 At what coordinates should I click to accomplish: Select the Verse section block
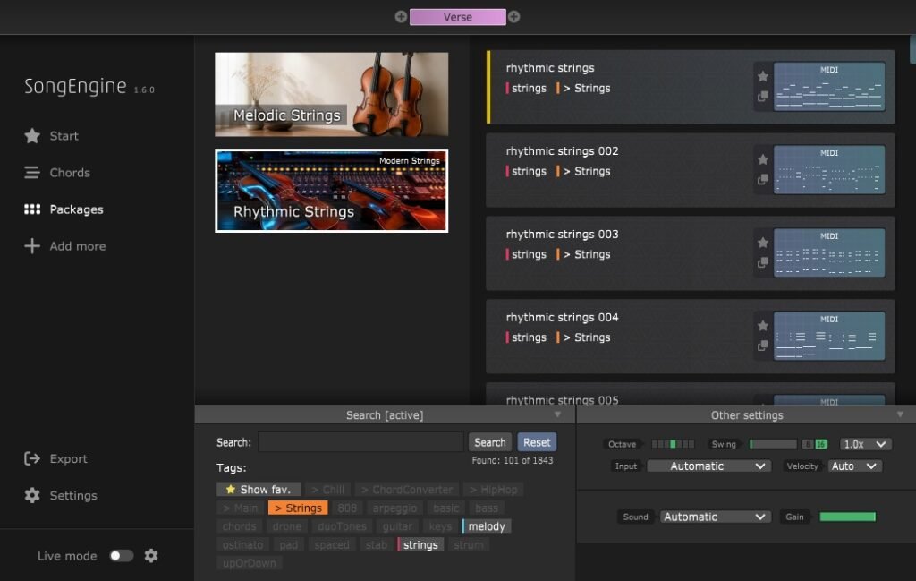(x=457, y=17)
